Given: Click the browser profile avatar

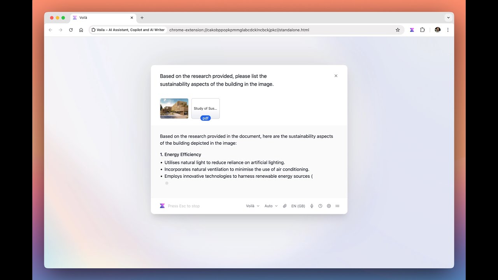Looking at the screenshot, I should pyautogui.click(x=437, y=30).
